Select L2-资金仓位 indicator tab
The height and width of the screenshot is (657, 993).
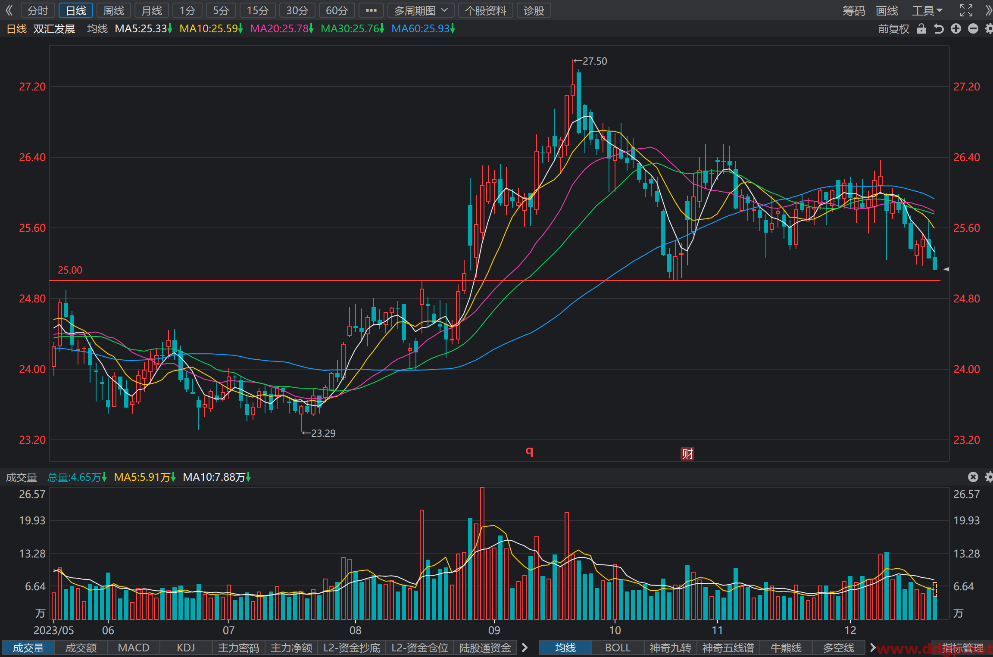pyautogui.click(x=420, y=648)
